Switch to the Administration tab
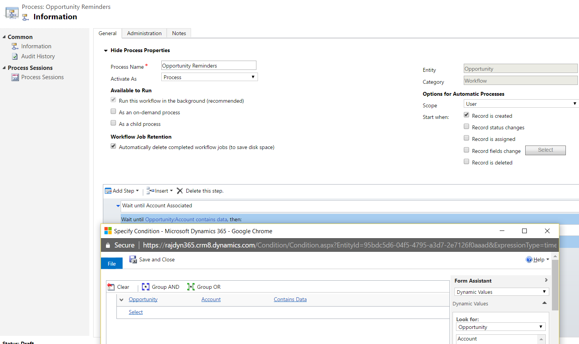Screen dimensions: 579x344 (144, 34)
